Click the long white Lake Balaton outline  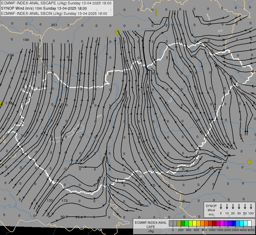(66, 134)
